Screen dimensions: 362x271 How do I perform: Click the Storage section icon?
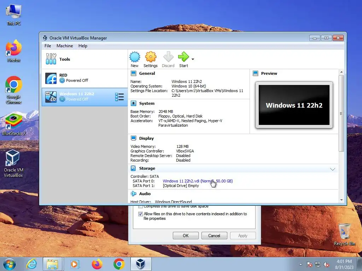(133, 168)
